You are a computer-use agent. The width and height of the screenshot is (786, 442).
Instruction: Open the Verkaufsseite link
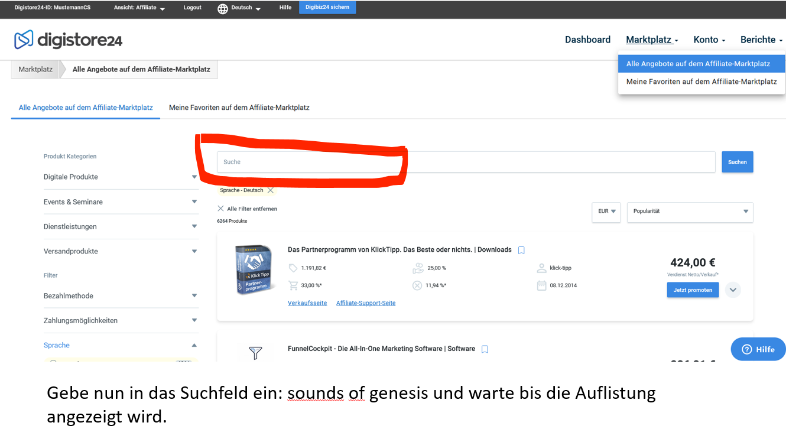[x=307, y=303]
